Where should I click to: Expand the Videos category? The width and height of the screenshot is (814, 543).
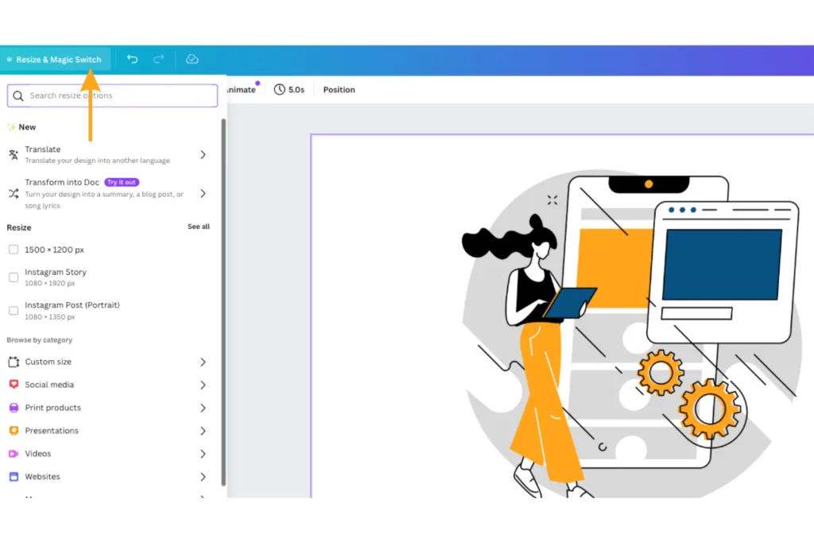pyautogui.click(x=203, y=453)
